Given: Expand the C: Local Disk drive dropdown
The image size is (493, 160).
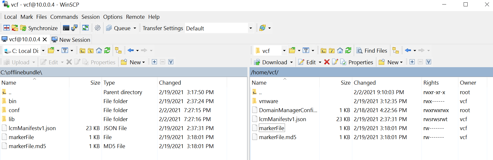Looking at the screenshot, I should click(x=43, y=51).
